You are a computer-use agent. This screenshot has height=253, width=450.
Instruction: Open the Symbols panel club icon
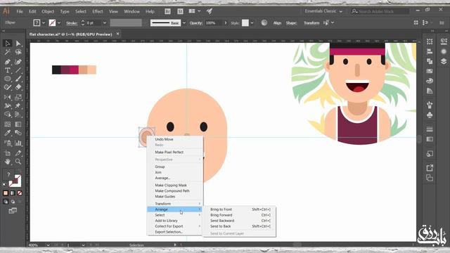[x=430, y=115]
